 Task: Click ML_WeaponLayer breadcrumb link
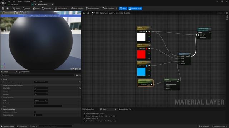[104, 13]
